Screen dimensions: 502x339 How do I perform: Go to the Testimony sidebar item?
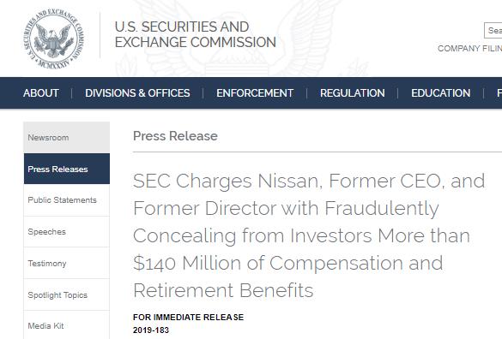(x=67, y=264)
